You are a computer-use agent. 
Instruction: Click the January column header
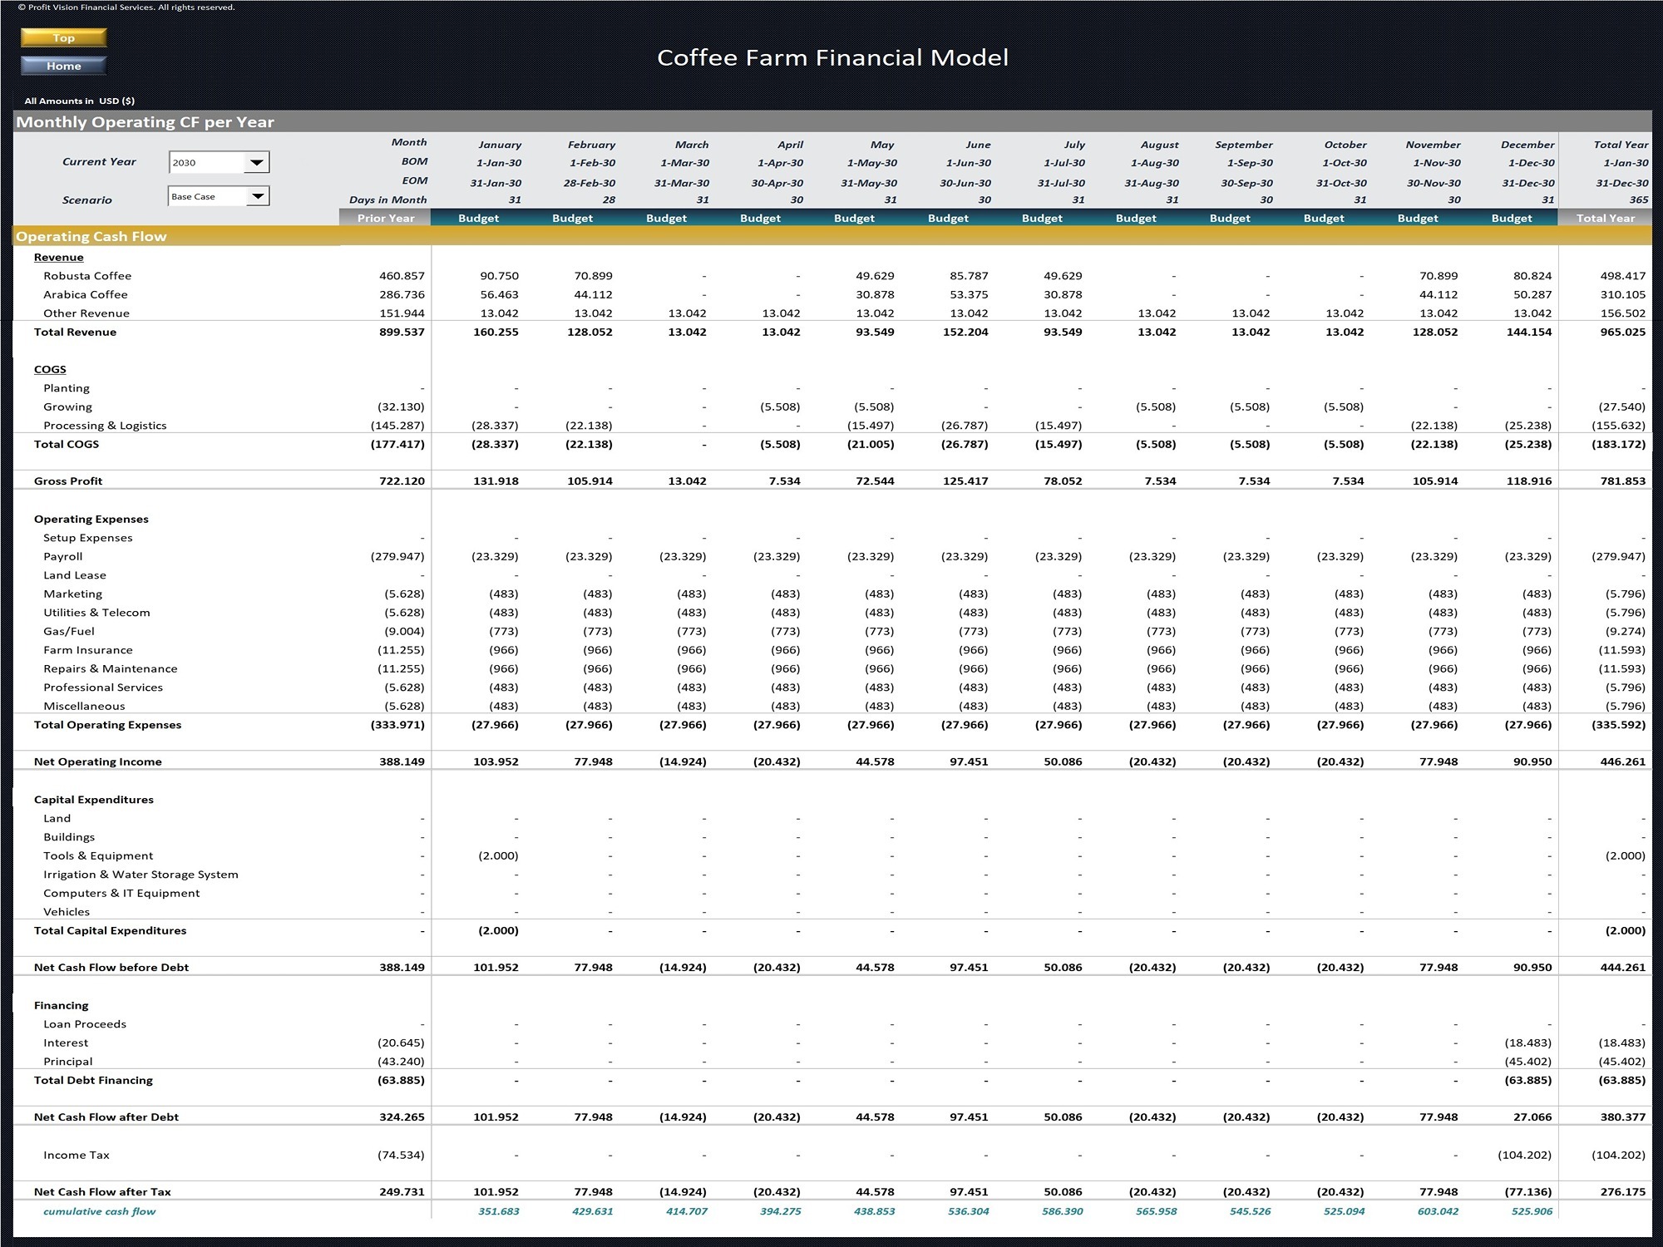[x=500, y=145]
